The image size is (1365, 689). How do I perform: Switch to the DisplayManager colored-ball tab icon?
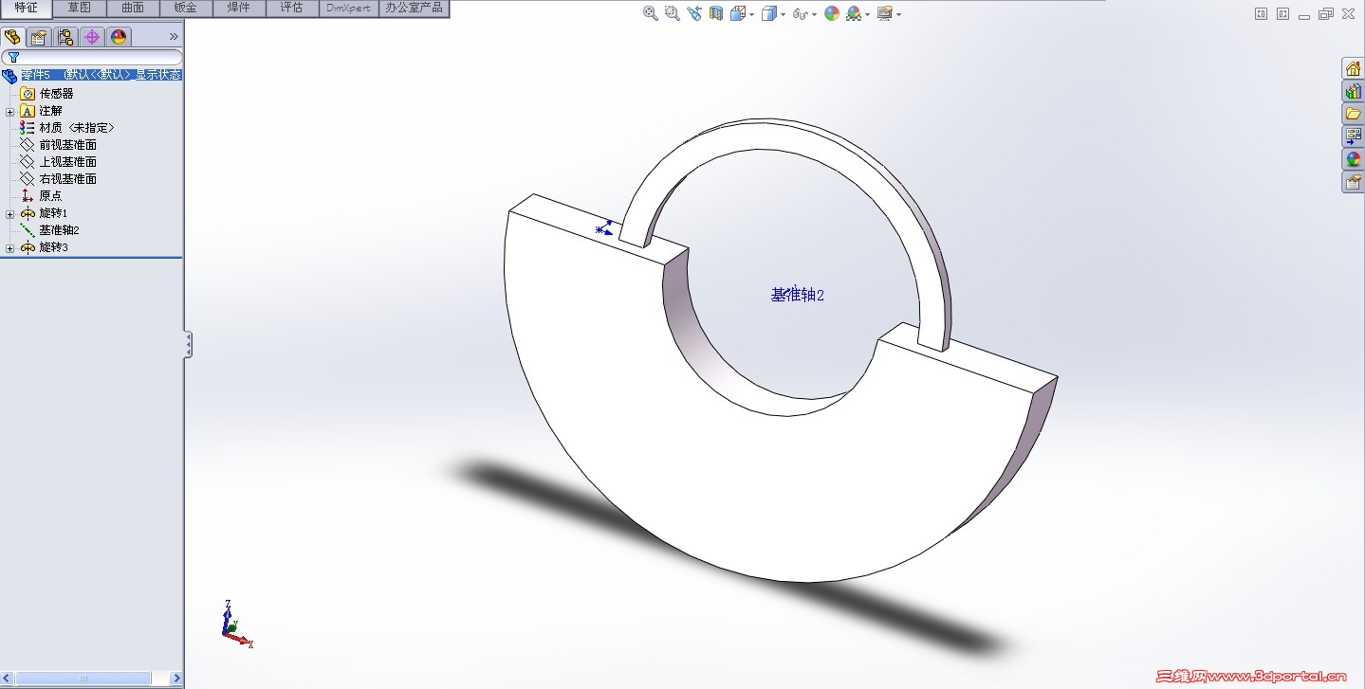point(117,37)
